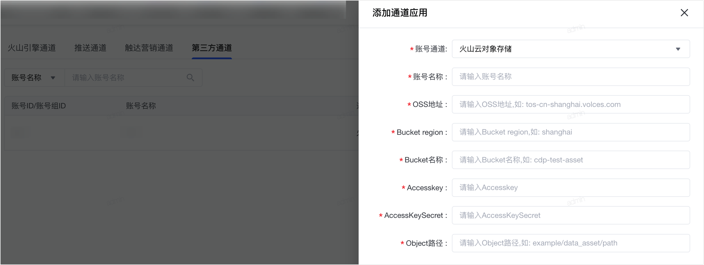Select the 第三方通道 tab

click(x=212, y=48)
